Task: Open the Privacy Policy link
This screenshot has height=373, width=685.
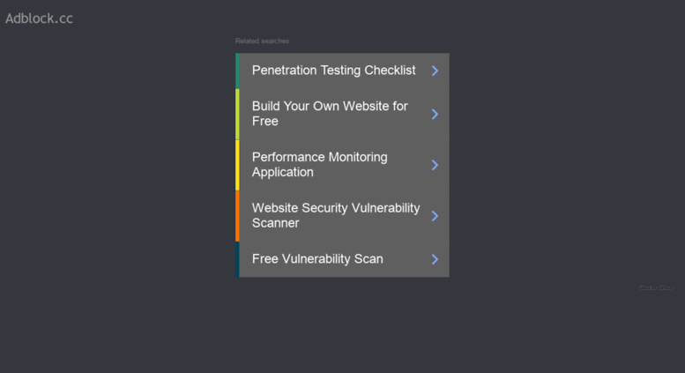Action: (656, 287)
